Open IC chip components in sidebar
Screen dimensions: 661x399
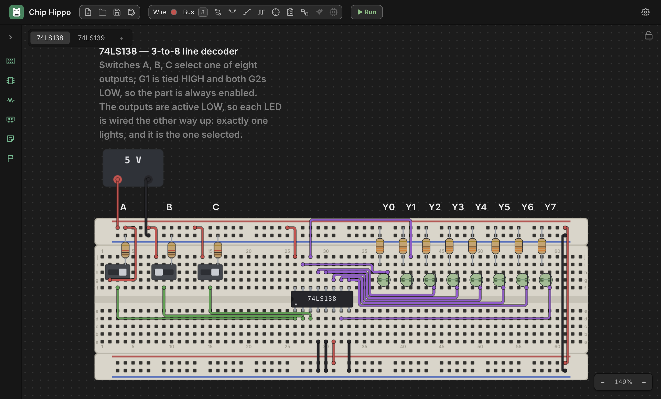pyautogui.click(x=11, y=81)
